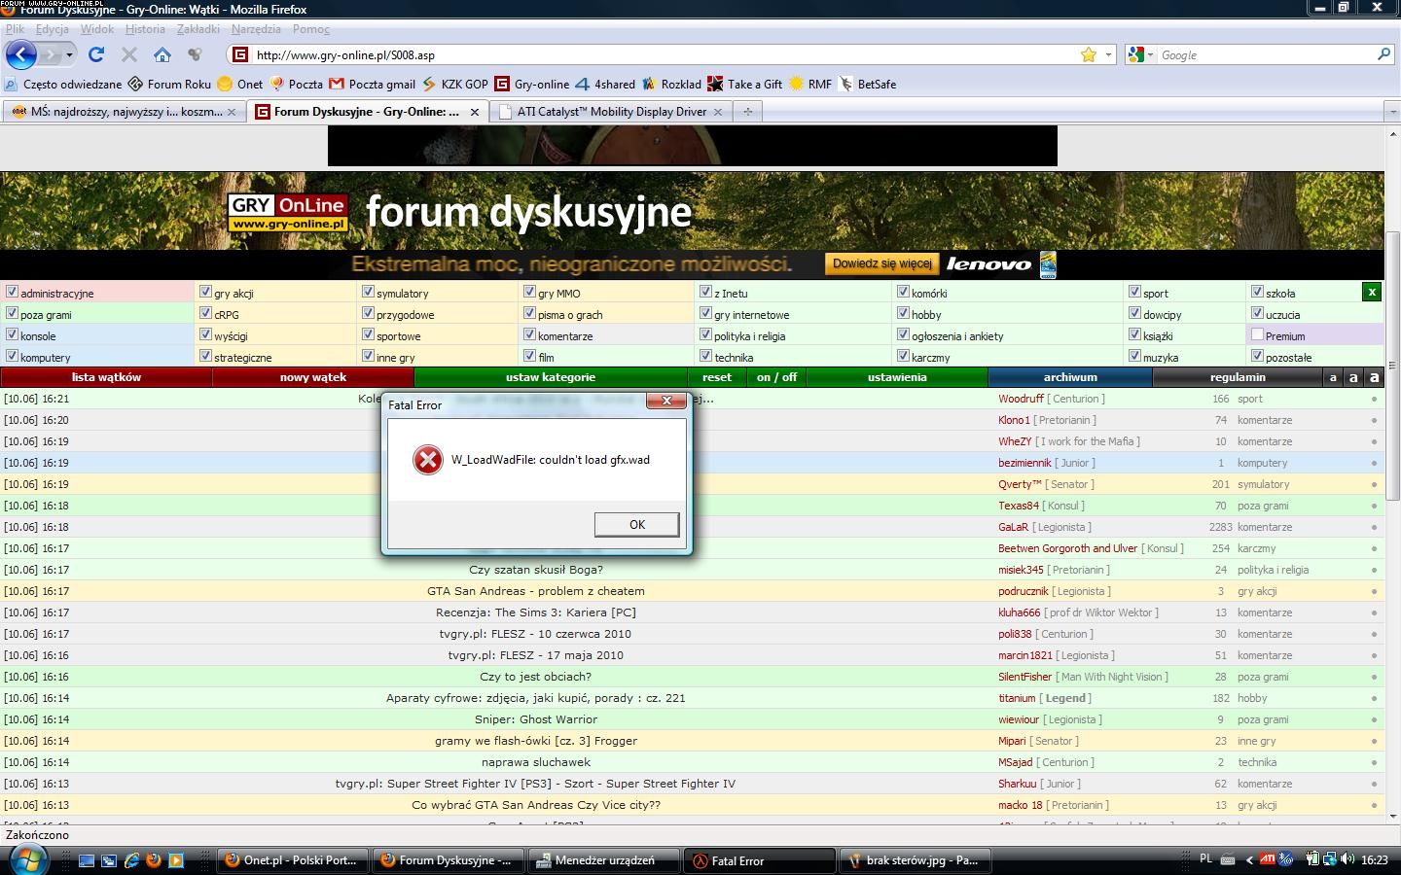Go to the home page icon
1401x875 pixels.
pyautogui.click(x=162, y=54)
